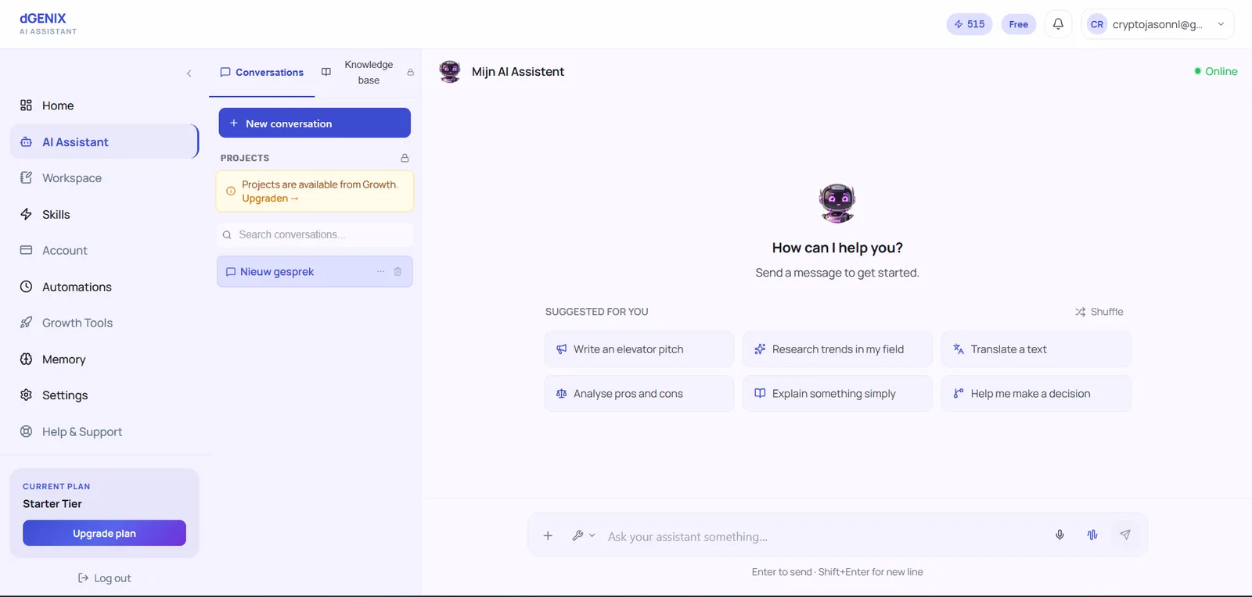Open more options for Nieuw gesprek
1252x597 pixels.
380,272
